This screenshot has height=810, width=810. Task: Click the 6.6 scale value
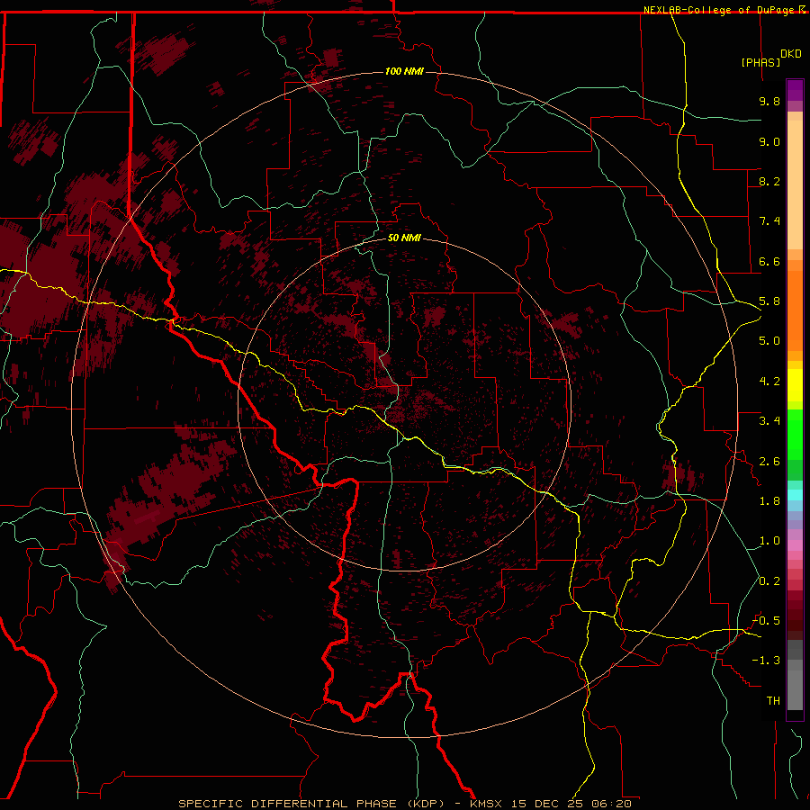coord(769,261)
